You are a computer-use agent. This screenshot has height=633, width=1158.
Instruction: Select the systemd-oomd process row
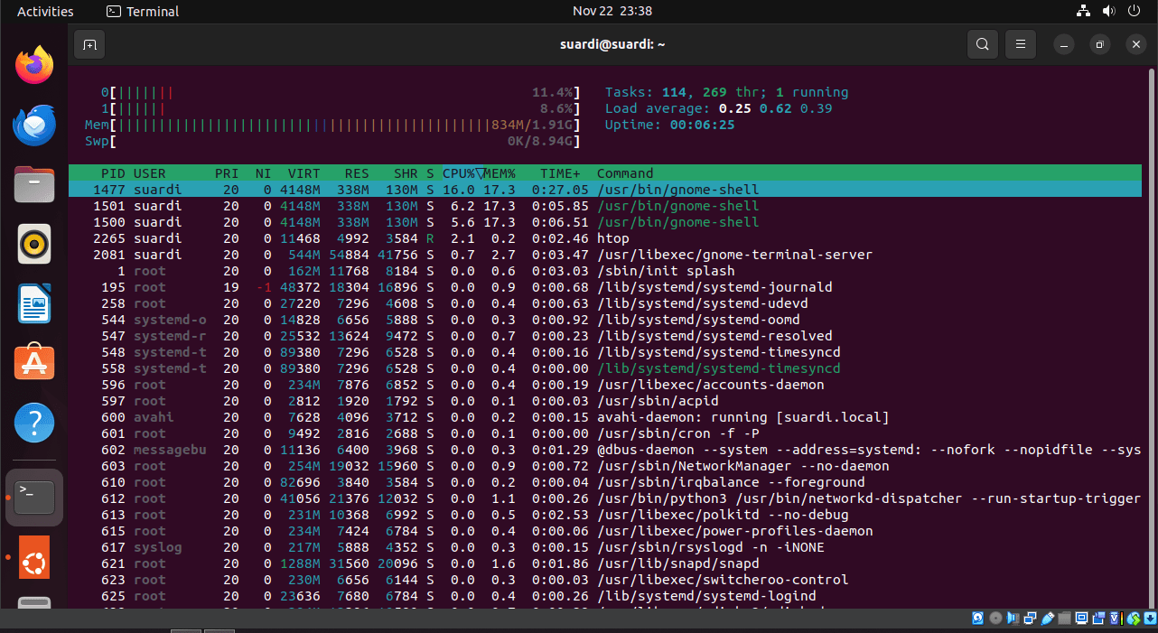tap(605, 320)
